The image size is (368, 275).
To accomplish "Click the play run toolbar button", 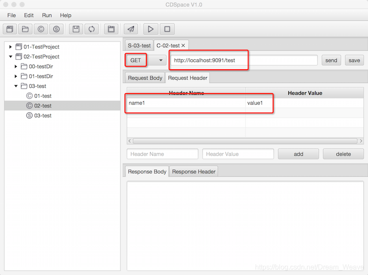I will 150,29.
